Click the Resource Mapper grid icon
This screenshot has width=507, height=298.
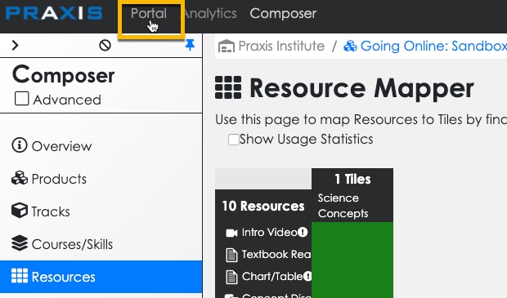tap(228, 87)
